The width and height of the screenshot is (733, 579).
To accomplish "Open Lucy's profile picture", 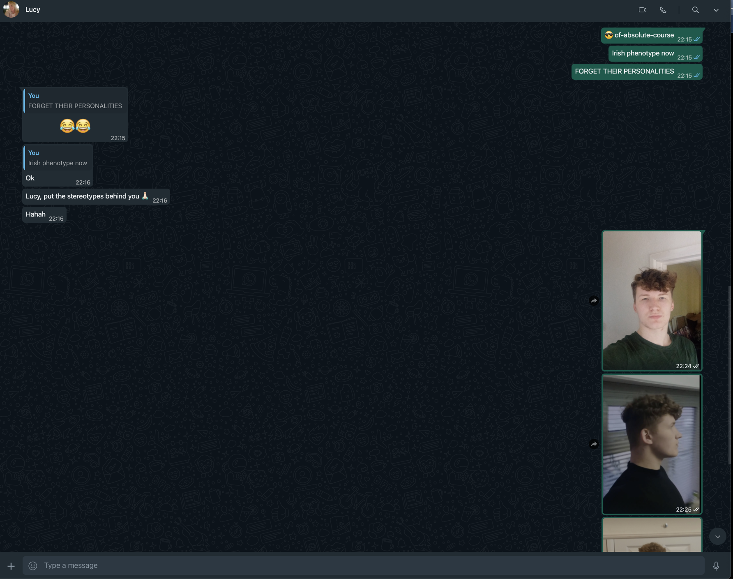I will pyautogui.click(x=11, y=9).
